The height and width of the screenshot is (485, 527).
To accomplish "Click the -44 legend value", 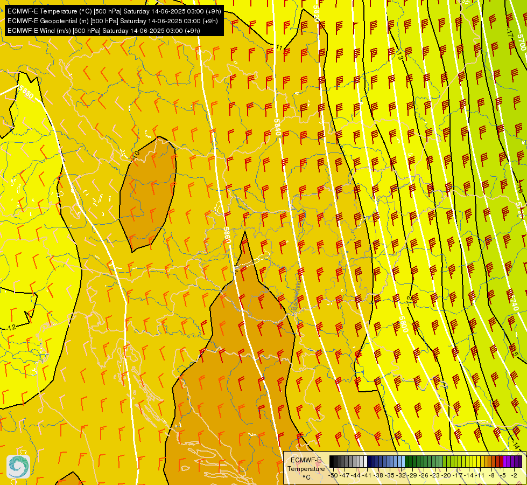I will [x=356, y=475].
